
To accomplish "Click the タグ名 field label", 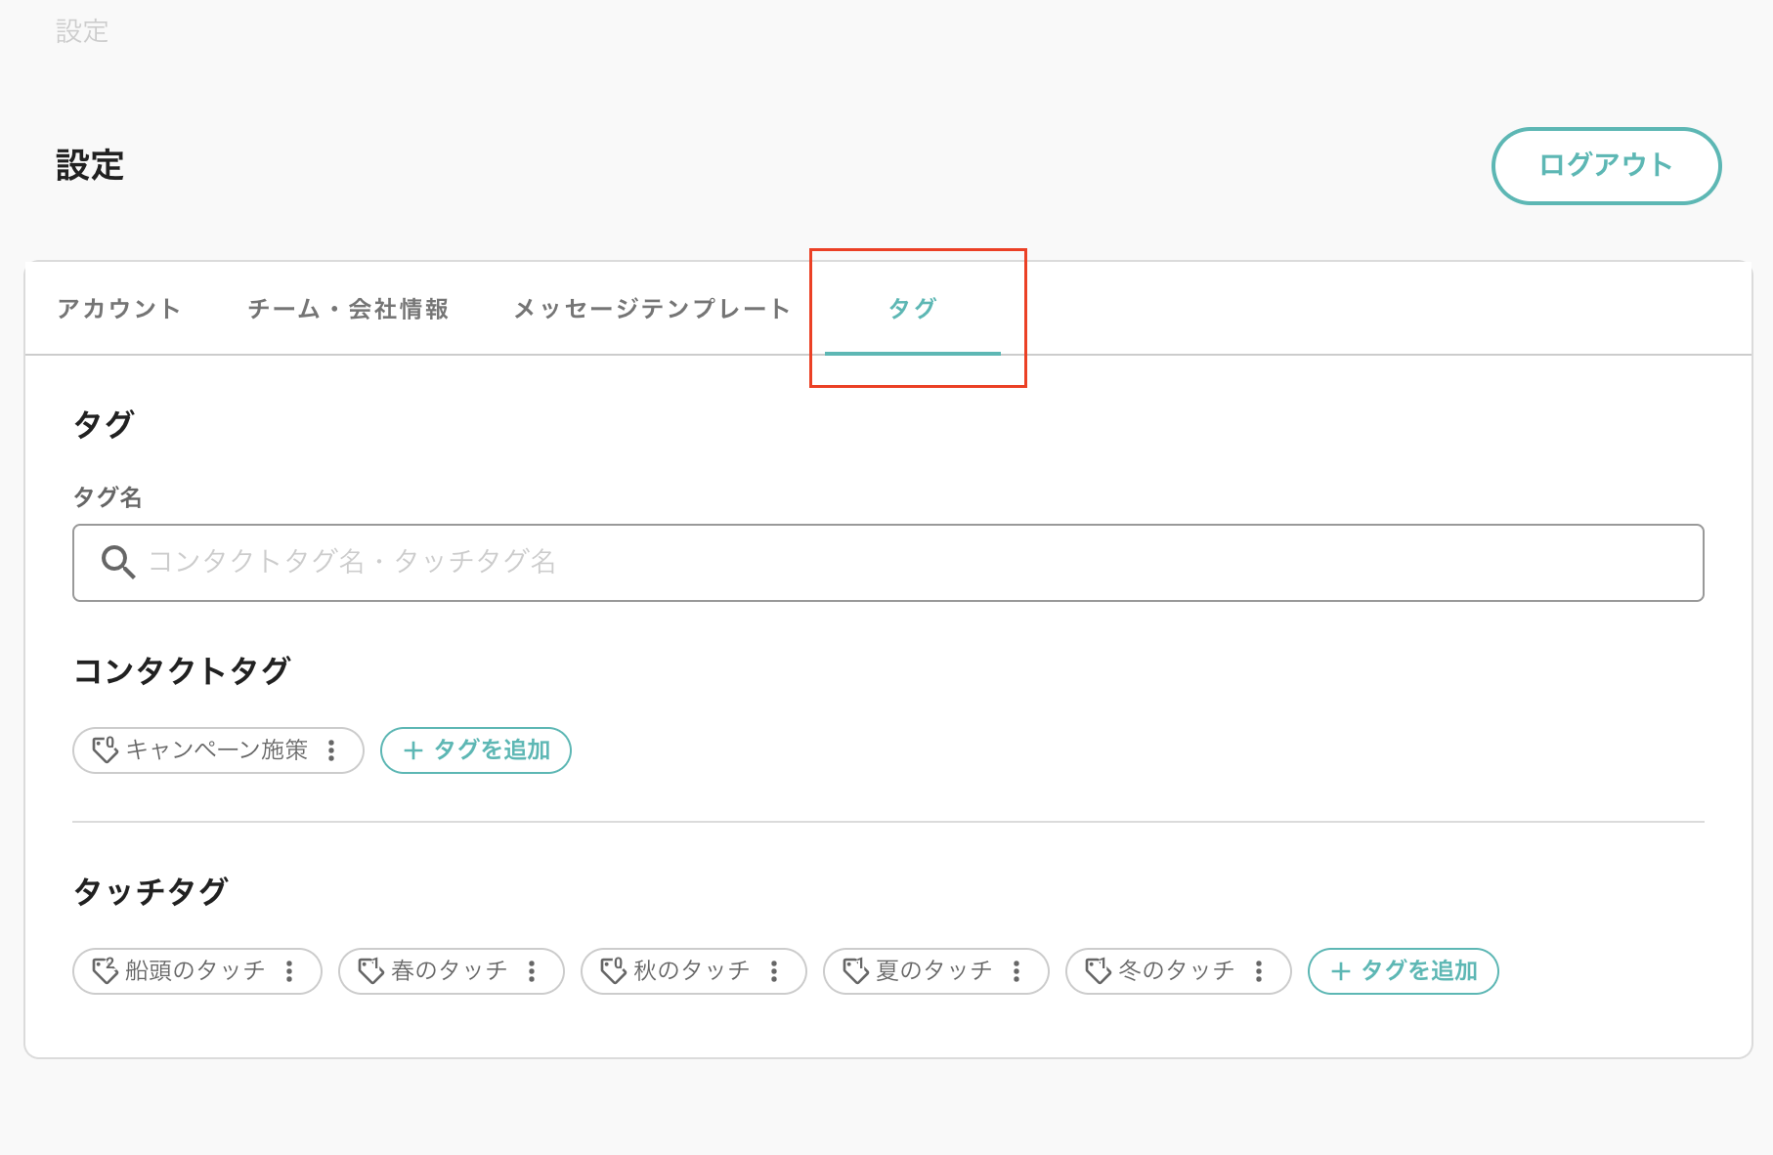I will coord(108,497).
